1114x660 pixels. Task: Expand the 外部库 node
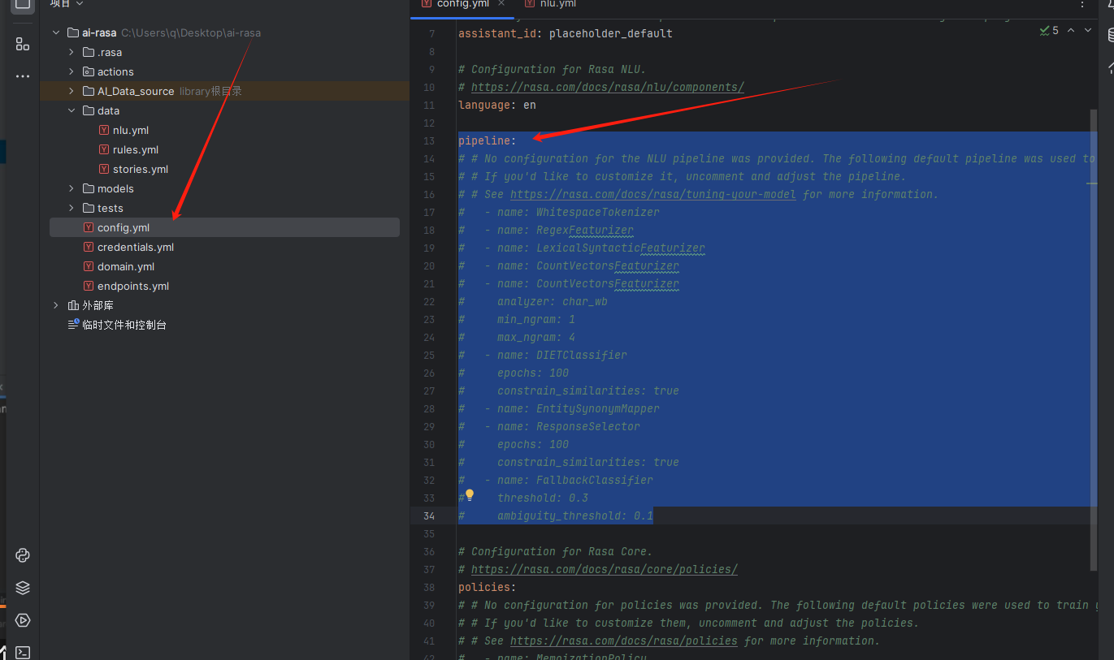click(56, 305)
